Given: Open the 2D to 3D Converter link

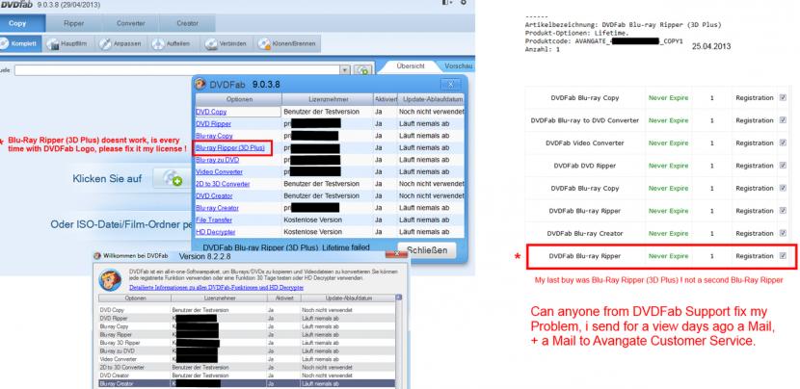Looking at the screenshot, I should (223, 184).
